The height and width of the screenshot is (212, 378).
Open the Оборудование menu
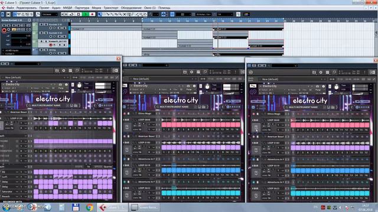tap(131, 8)
